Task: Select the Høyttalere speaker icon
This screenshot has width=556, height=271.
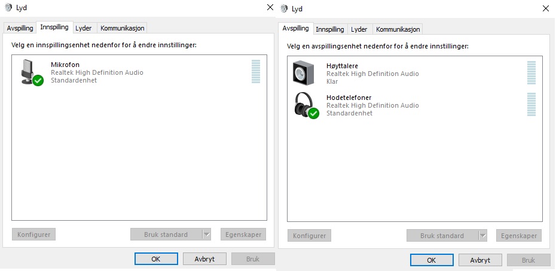Action: (303, 73)
